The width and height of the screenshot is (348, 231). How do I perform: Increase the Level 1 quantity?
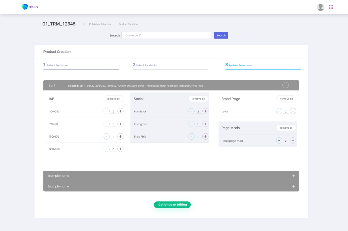[293, 111]
